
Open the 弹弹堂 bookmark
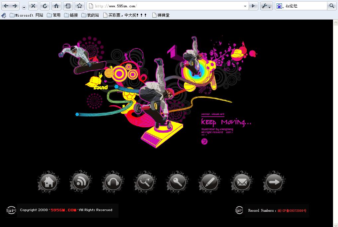(x=161, y=15)
